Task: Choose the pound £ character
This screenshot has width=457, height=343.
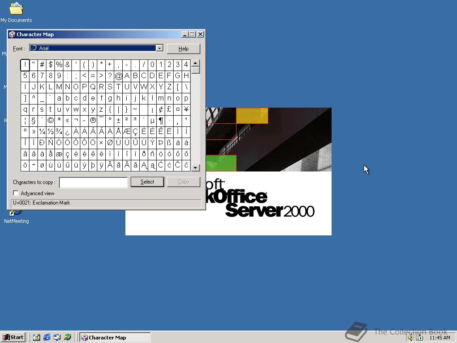Action: point(169,109)
